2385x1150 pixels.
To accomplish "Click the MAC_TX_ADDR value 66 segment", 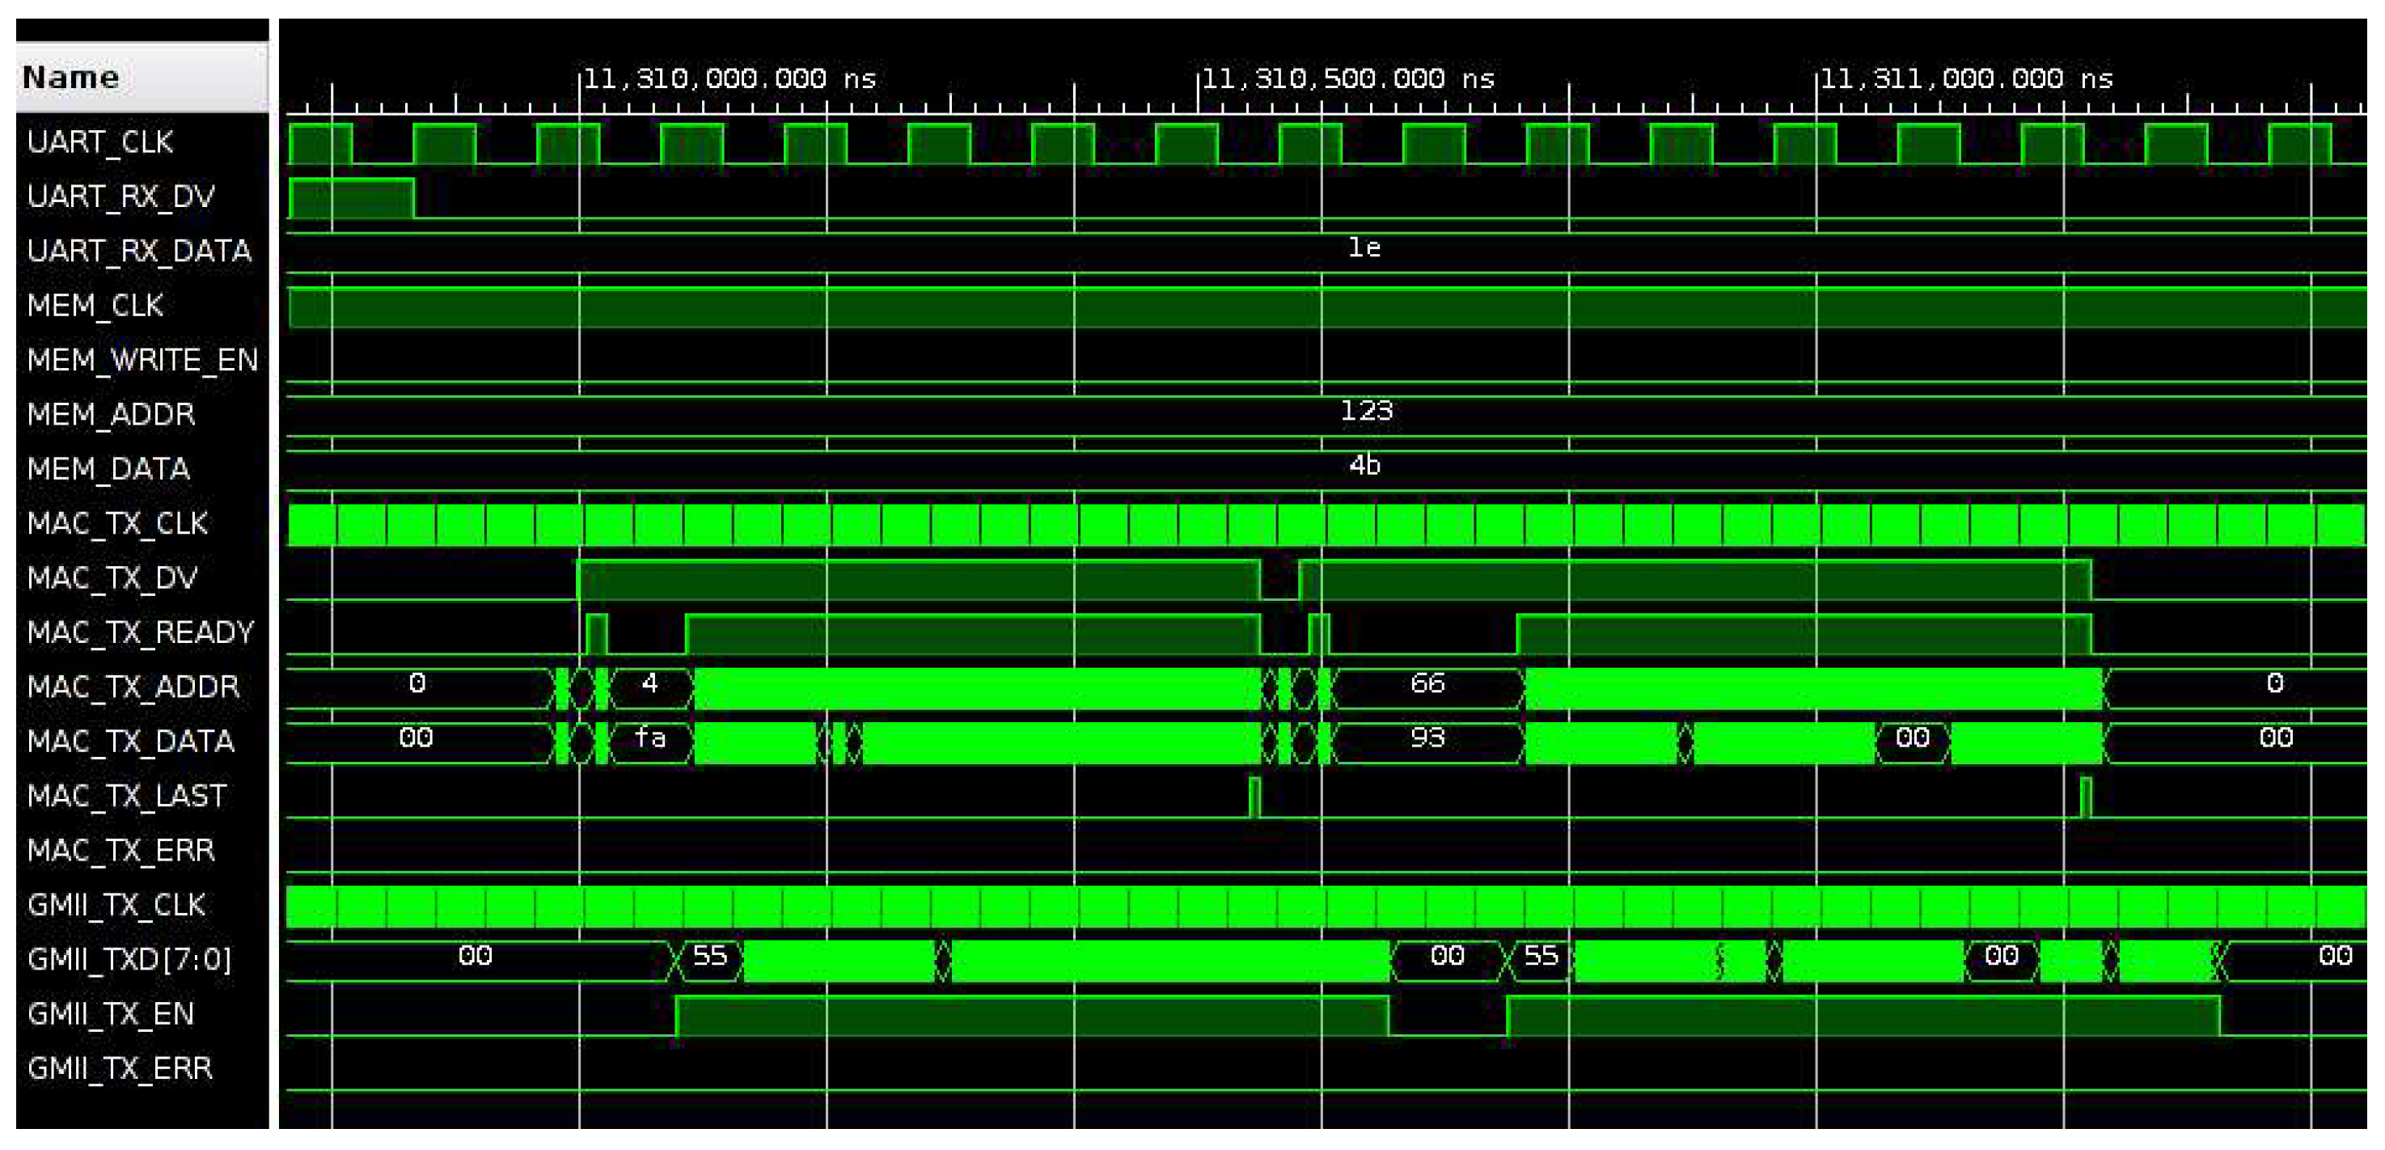I will click(1427, 684).
